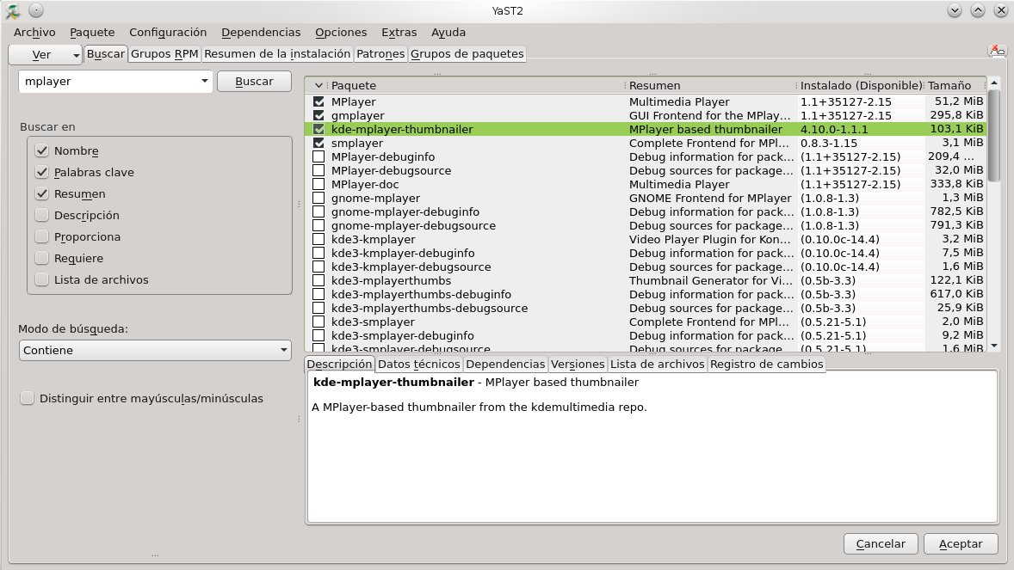This screenshot has height=570, width=1014.
Task: Click scrollbar down arrow of package list
Action: point(994,346)
